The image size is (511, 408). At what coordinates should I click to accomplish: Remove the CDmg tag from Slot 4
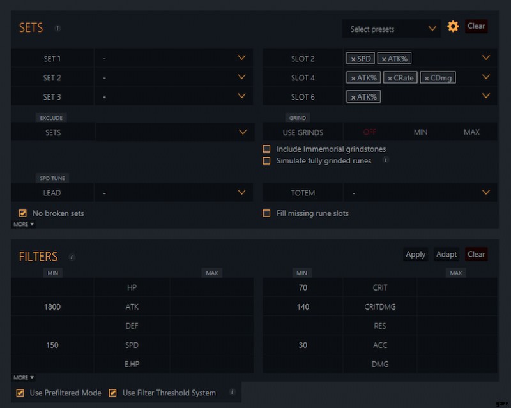pos(427,78)
